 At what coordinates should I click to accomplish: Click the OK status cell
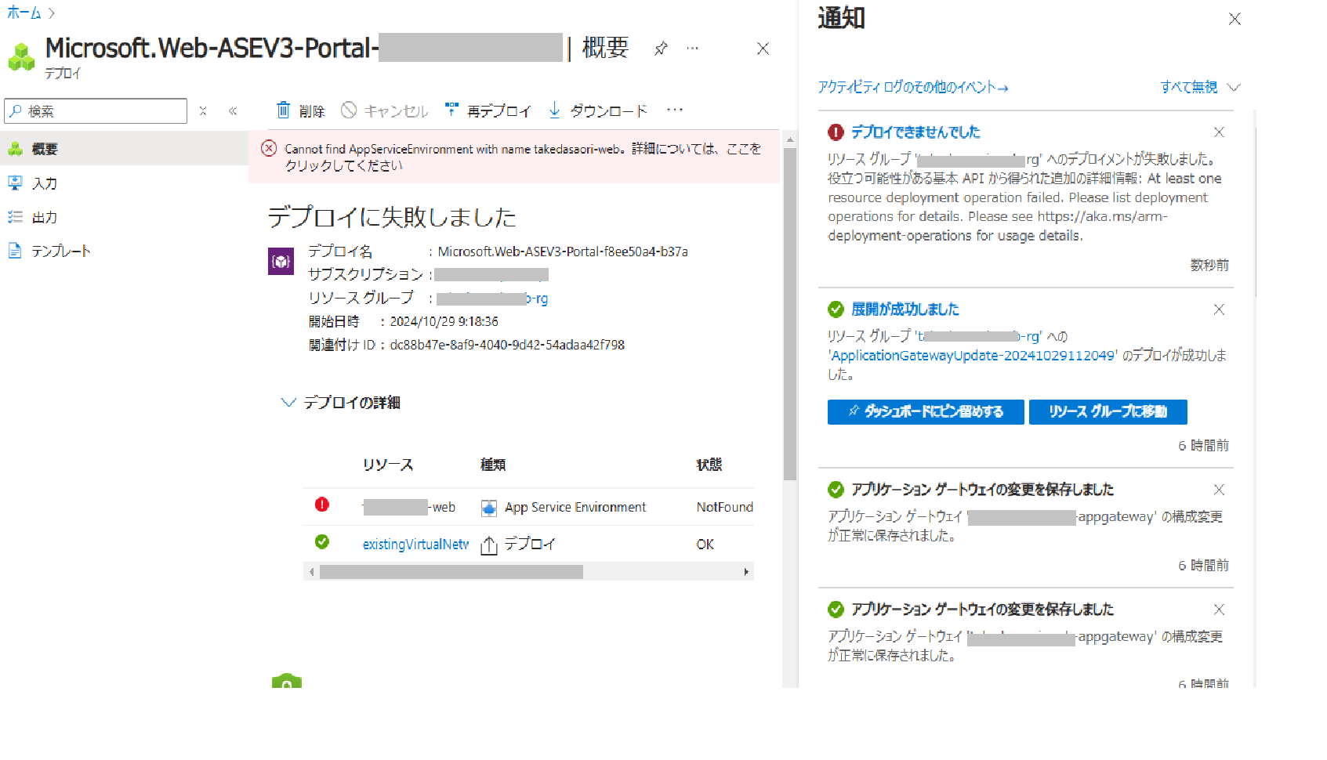click(705, 544)
